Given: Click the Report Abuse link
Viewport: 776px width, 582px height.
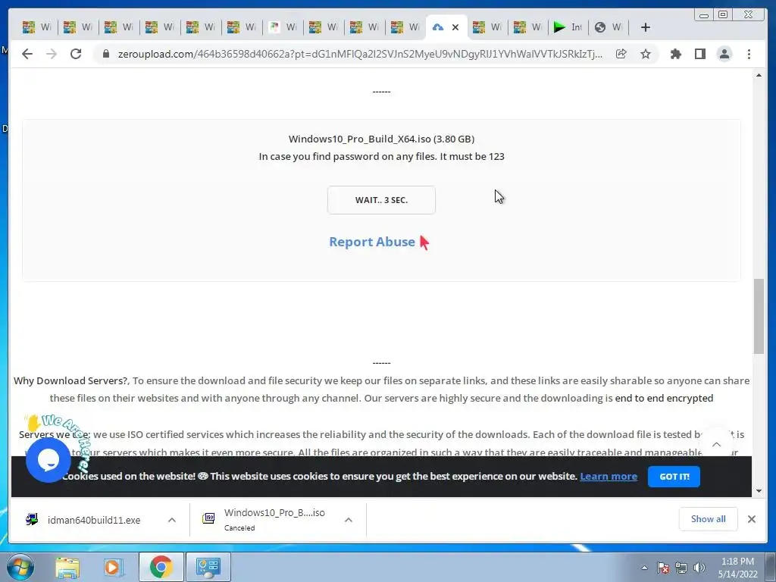Looking at the screenshot, I should pos(372,242).
